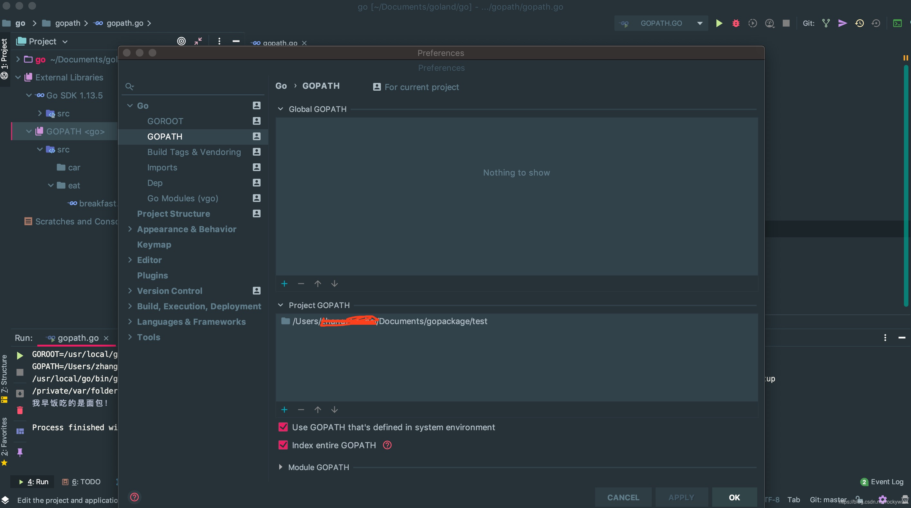Toggle the Index entire GOPATH checkbox
Viewport: 911px width, 508px height.
click(283, 445)
